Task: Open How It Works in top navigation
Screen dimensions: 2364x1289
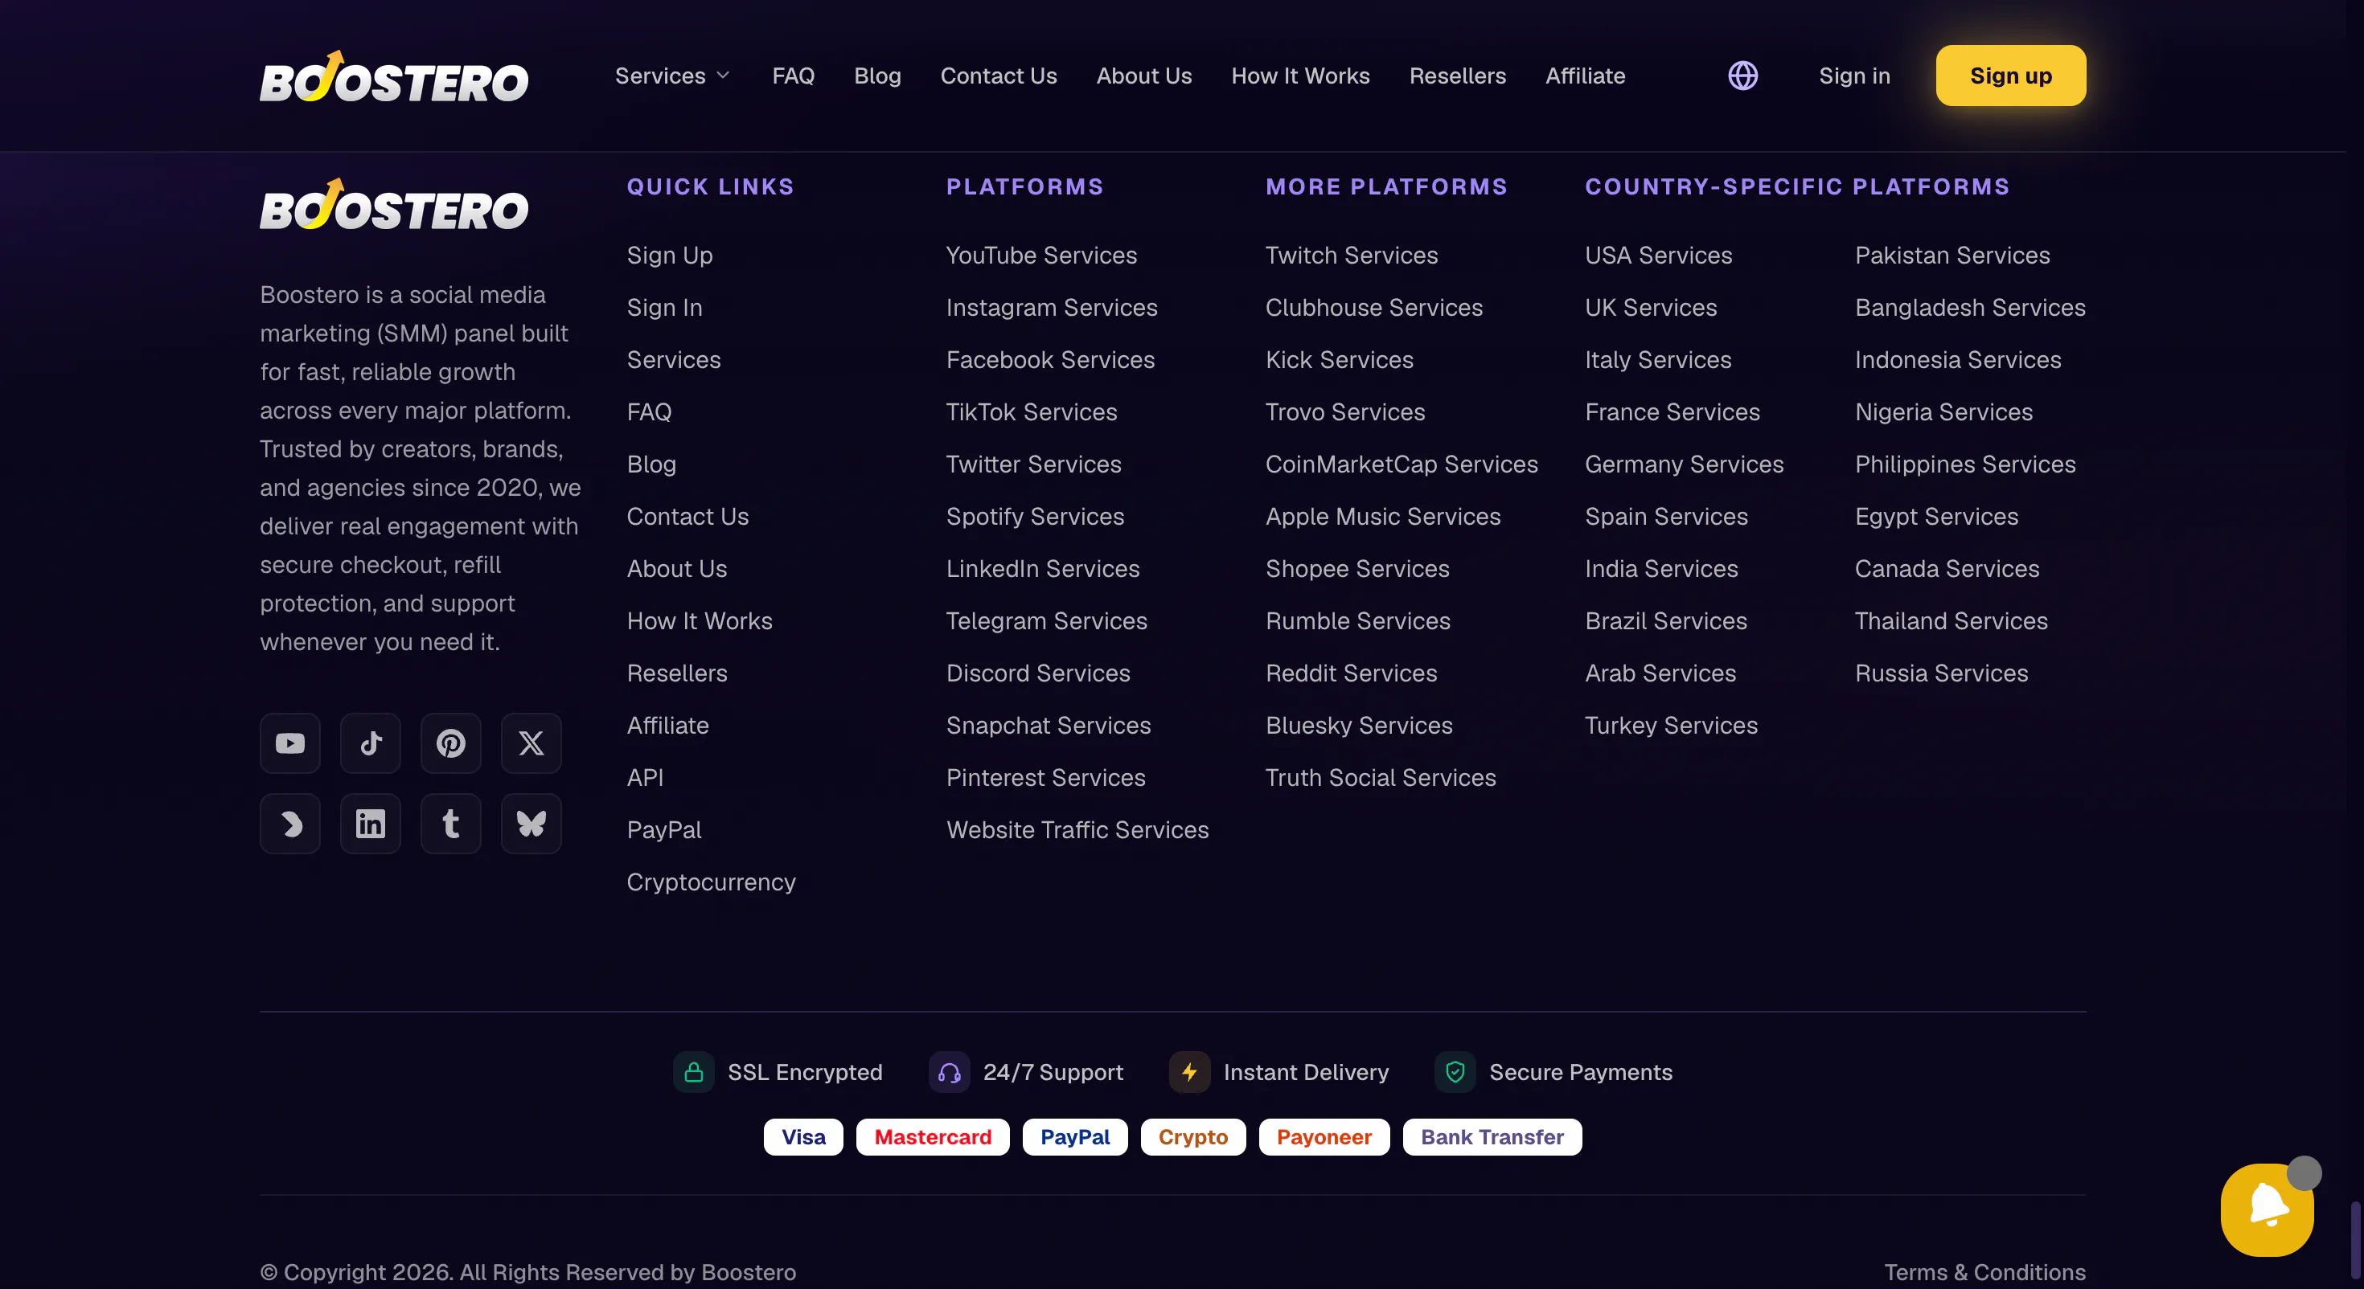Action: pos(1300,76)
